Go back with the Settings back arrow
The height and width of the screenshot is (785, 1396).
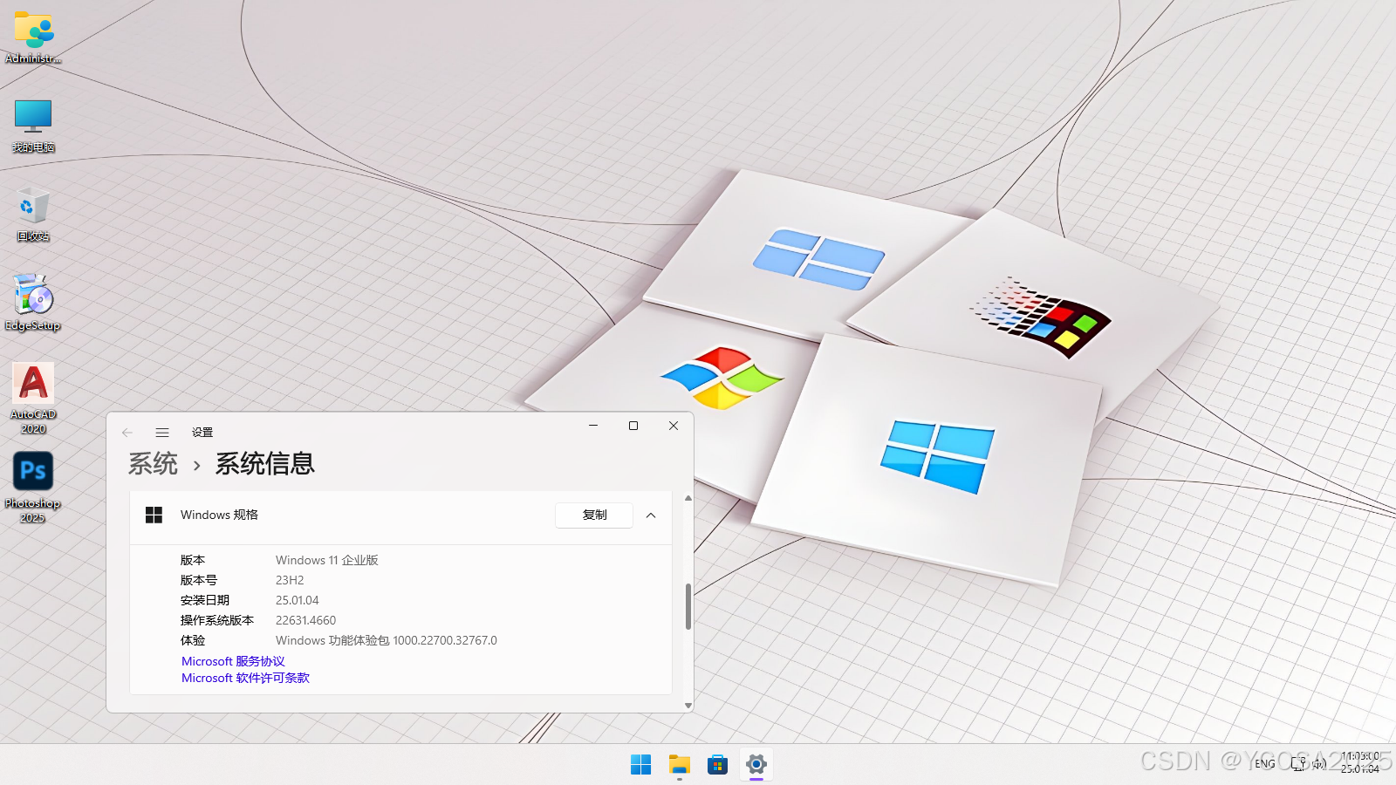pyautogui.click(x=127, y=433)
